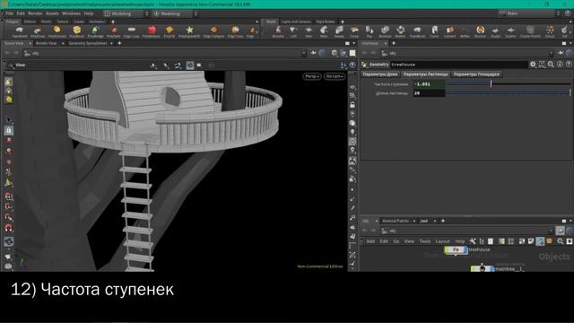The width and height of the screenshot is (574, 323).
Task: Select the Boolean shelf tool
Action: 385,31
